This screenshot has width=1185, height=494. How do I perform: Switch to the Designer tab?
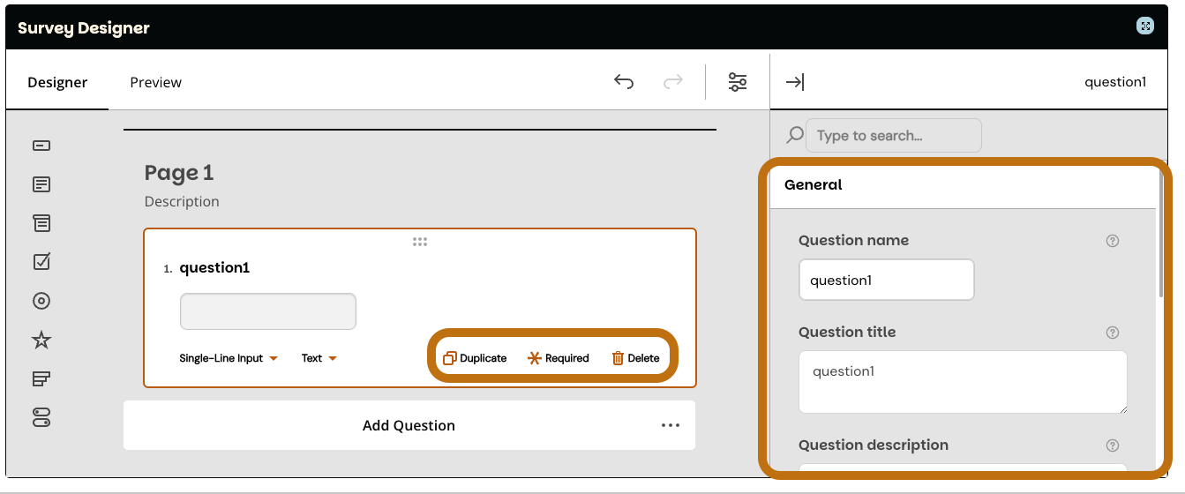[57, 82]
